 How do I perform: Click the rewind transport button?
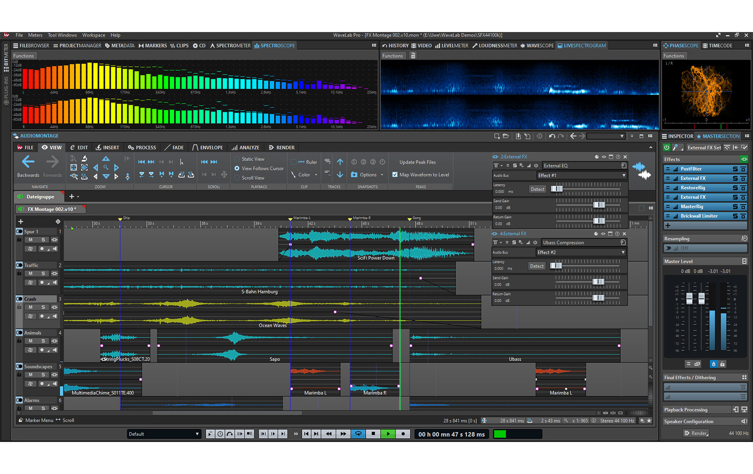pos(329,434)
